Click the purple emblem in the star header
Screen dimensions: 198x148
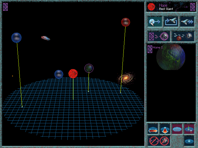(192, 7)
